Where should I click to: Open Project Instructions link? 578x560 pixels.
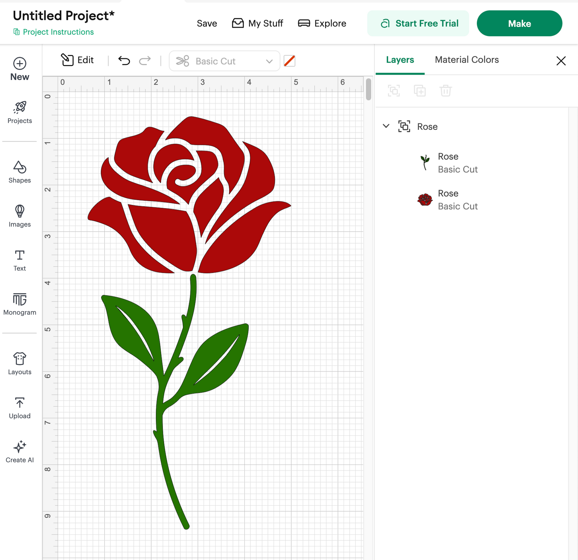click(x=54, y=32)
